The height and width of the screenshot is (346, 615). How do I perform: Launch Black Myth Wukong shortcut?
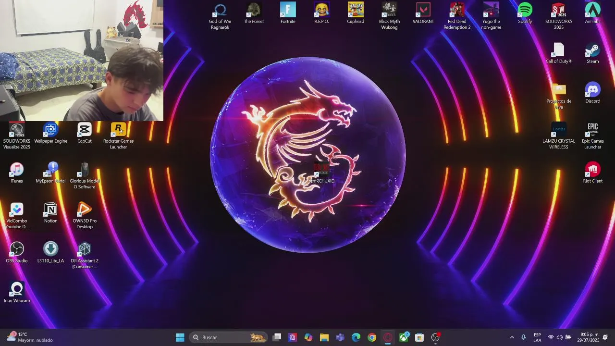pyautogui.click(x=389, y=16)
